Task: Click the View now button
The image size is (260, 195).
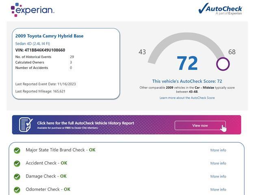Action: [200, 126]
